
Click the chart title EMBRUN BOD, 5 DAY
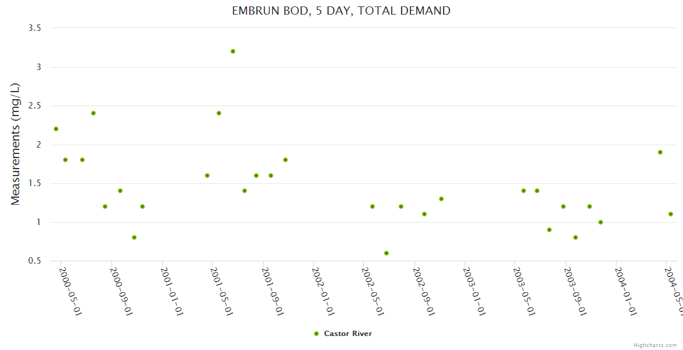pos(341,10)
